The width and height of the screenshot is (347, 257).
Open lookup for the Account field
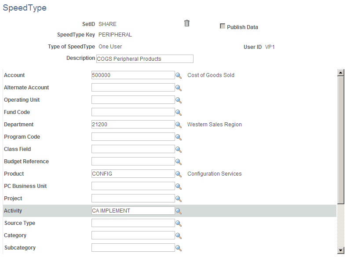click(x=179, y=76)
